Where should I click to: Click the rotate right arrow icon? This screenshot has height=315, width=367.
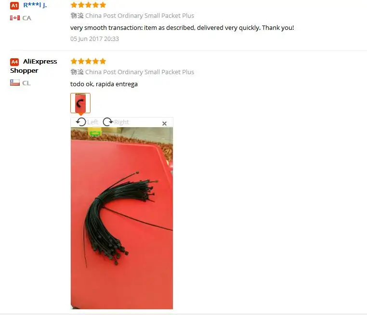click(x=108, y=122)
